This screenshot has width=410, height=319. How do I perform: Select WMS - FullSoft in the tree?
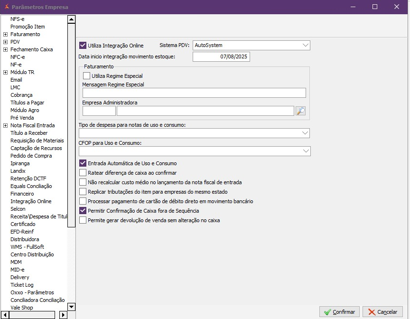(x=27, y=246)
